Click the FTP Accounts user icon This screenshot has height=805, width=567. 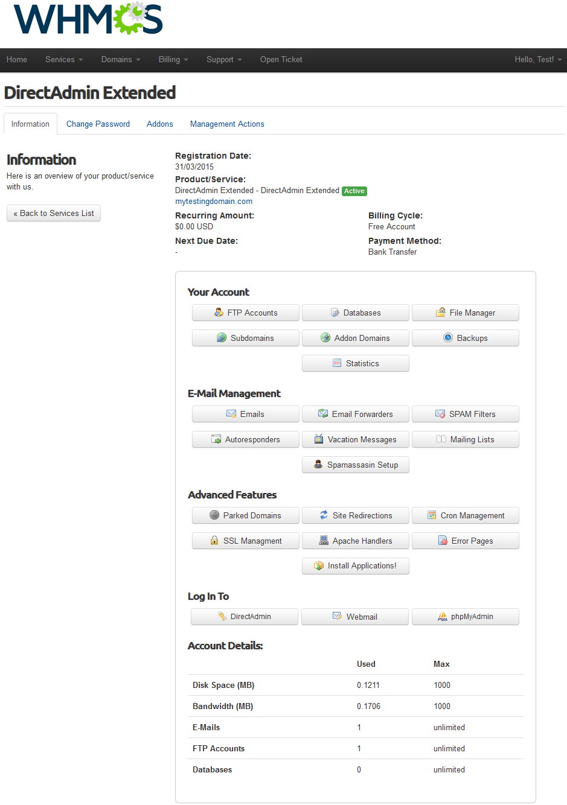coord(219,313)
